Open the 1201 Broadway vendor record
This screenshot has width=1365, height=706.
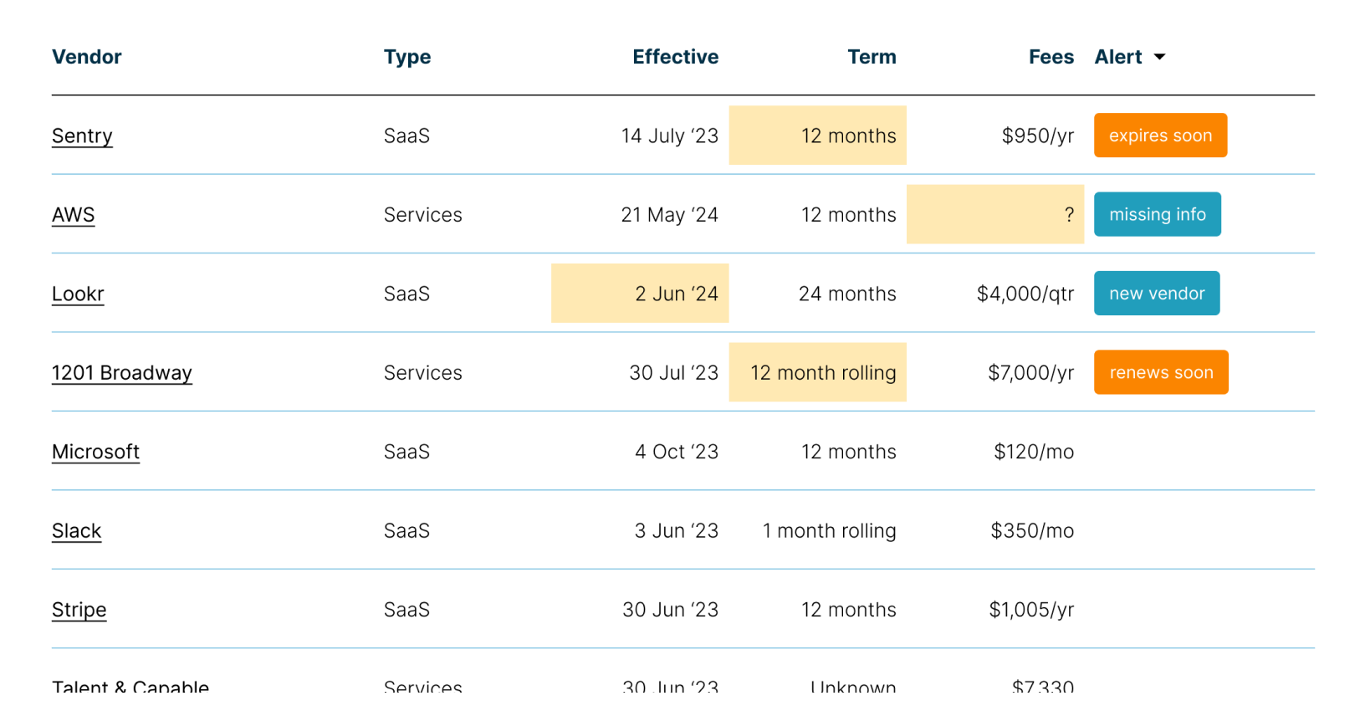pos(122,372)
